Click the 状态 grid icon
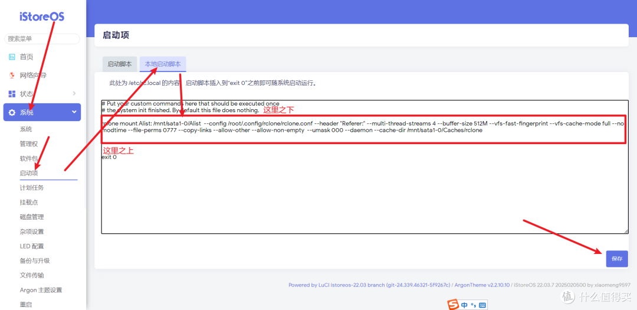The width and height of the screenshot is (637, 310). pos(12,94)
